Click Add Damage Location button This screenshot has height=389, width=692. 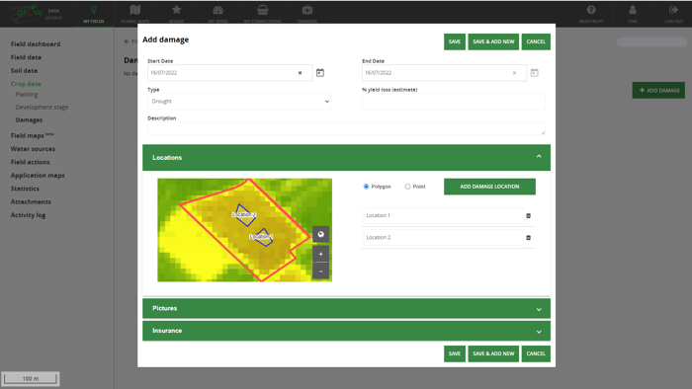[x=489, y=187]
